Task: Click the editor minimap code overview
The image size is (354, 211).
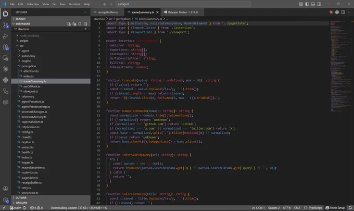Action: 340,66
